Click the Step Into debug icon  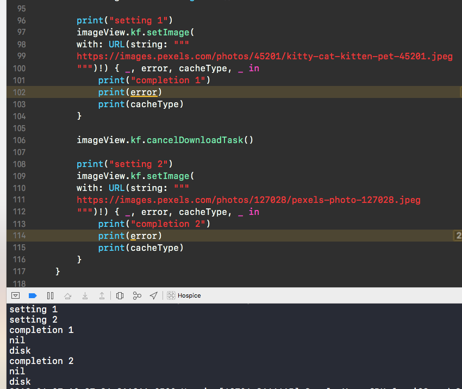pyautogui.click(x=85, y=296)
